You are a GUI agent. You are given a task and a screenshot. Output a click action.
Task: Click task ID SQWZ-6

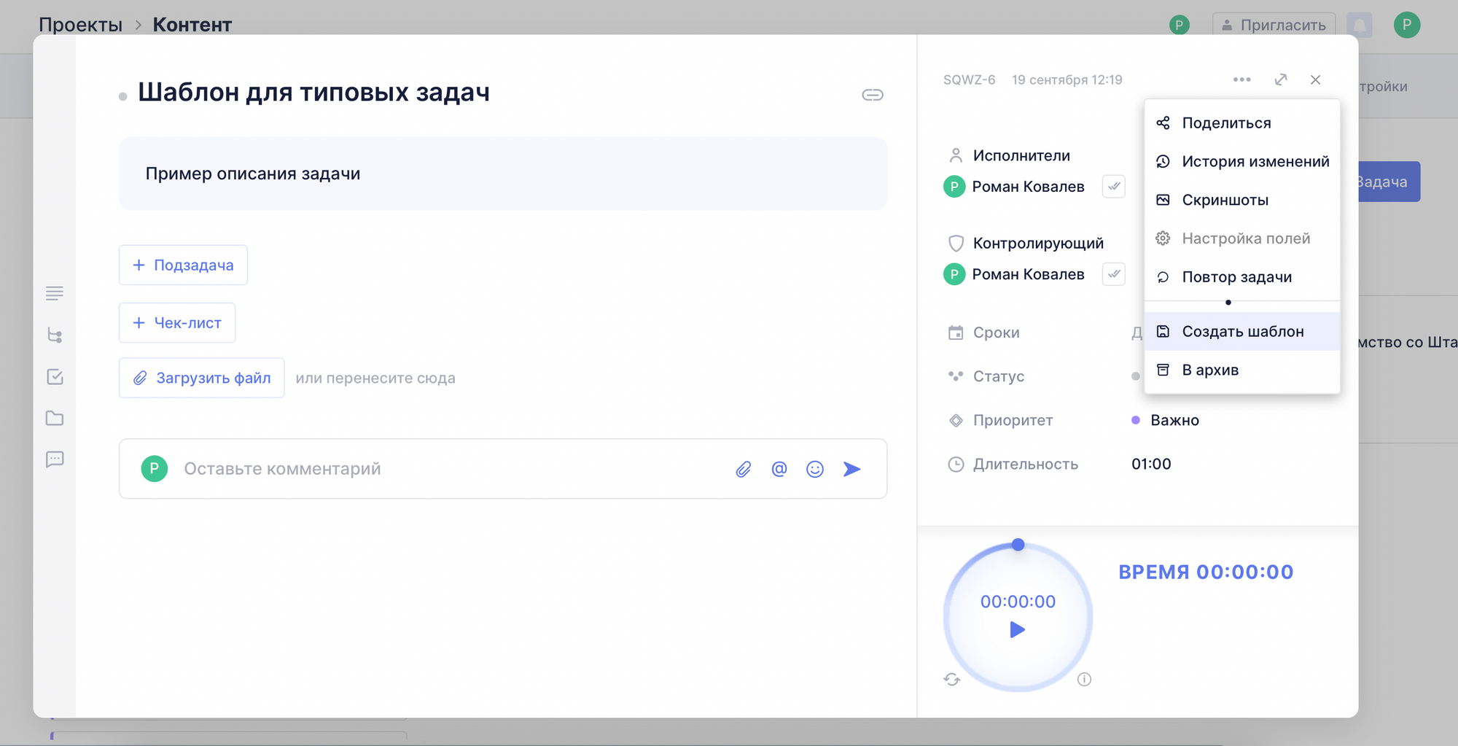(x=969, y=79)
